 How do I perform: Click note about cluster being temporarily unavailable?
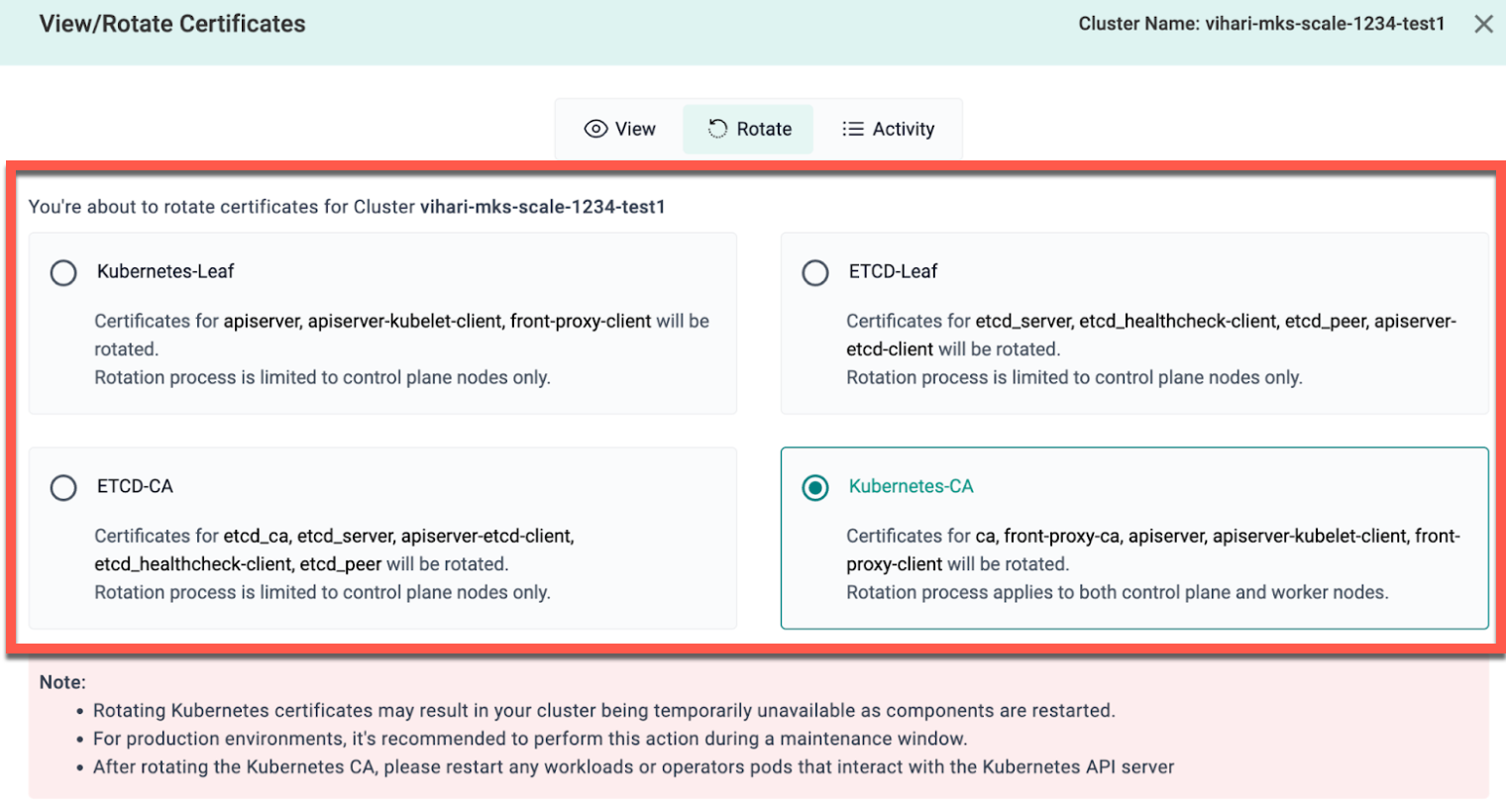[x=603, y=710]
